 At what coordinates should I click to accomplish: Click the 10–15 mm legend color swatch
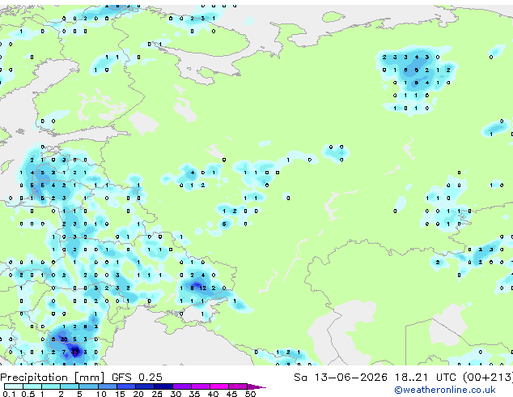[108, 386]
